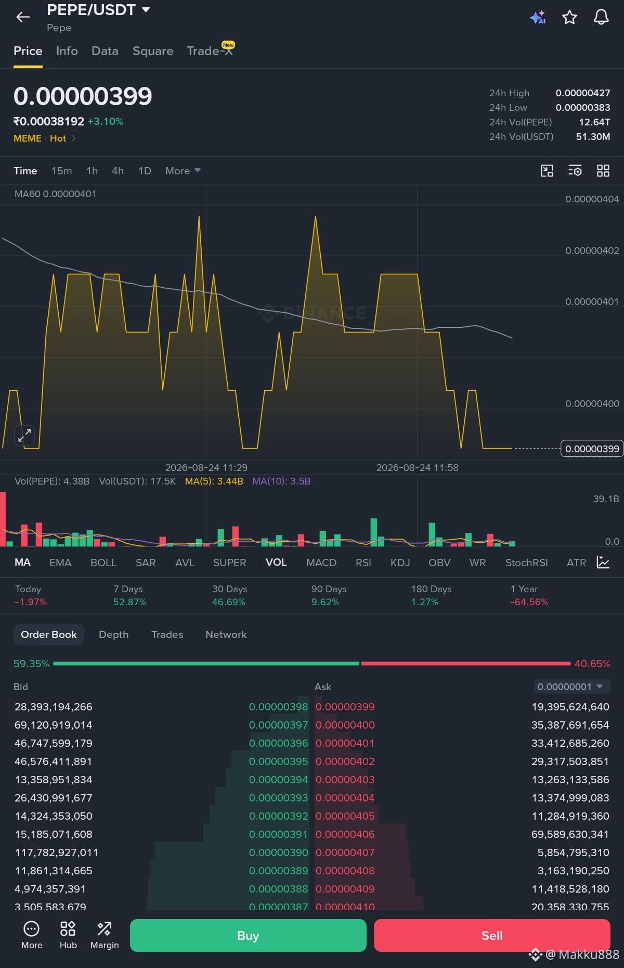Switch to the Trades tab

coord(167,634)
